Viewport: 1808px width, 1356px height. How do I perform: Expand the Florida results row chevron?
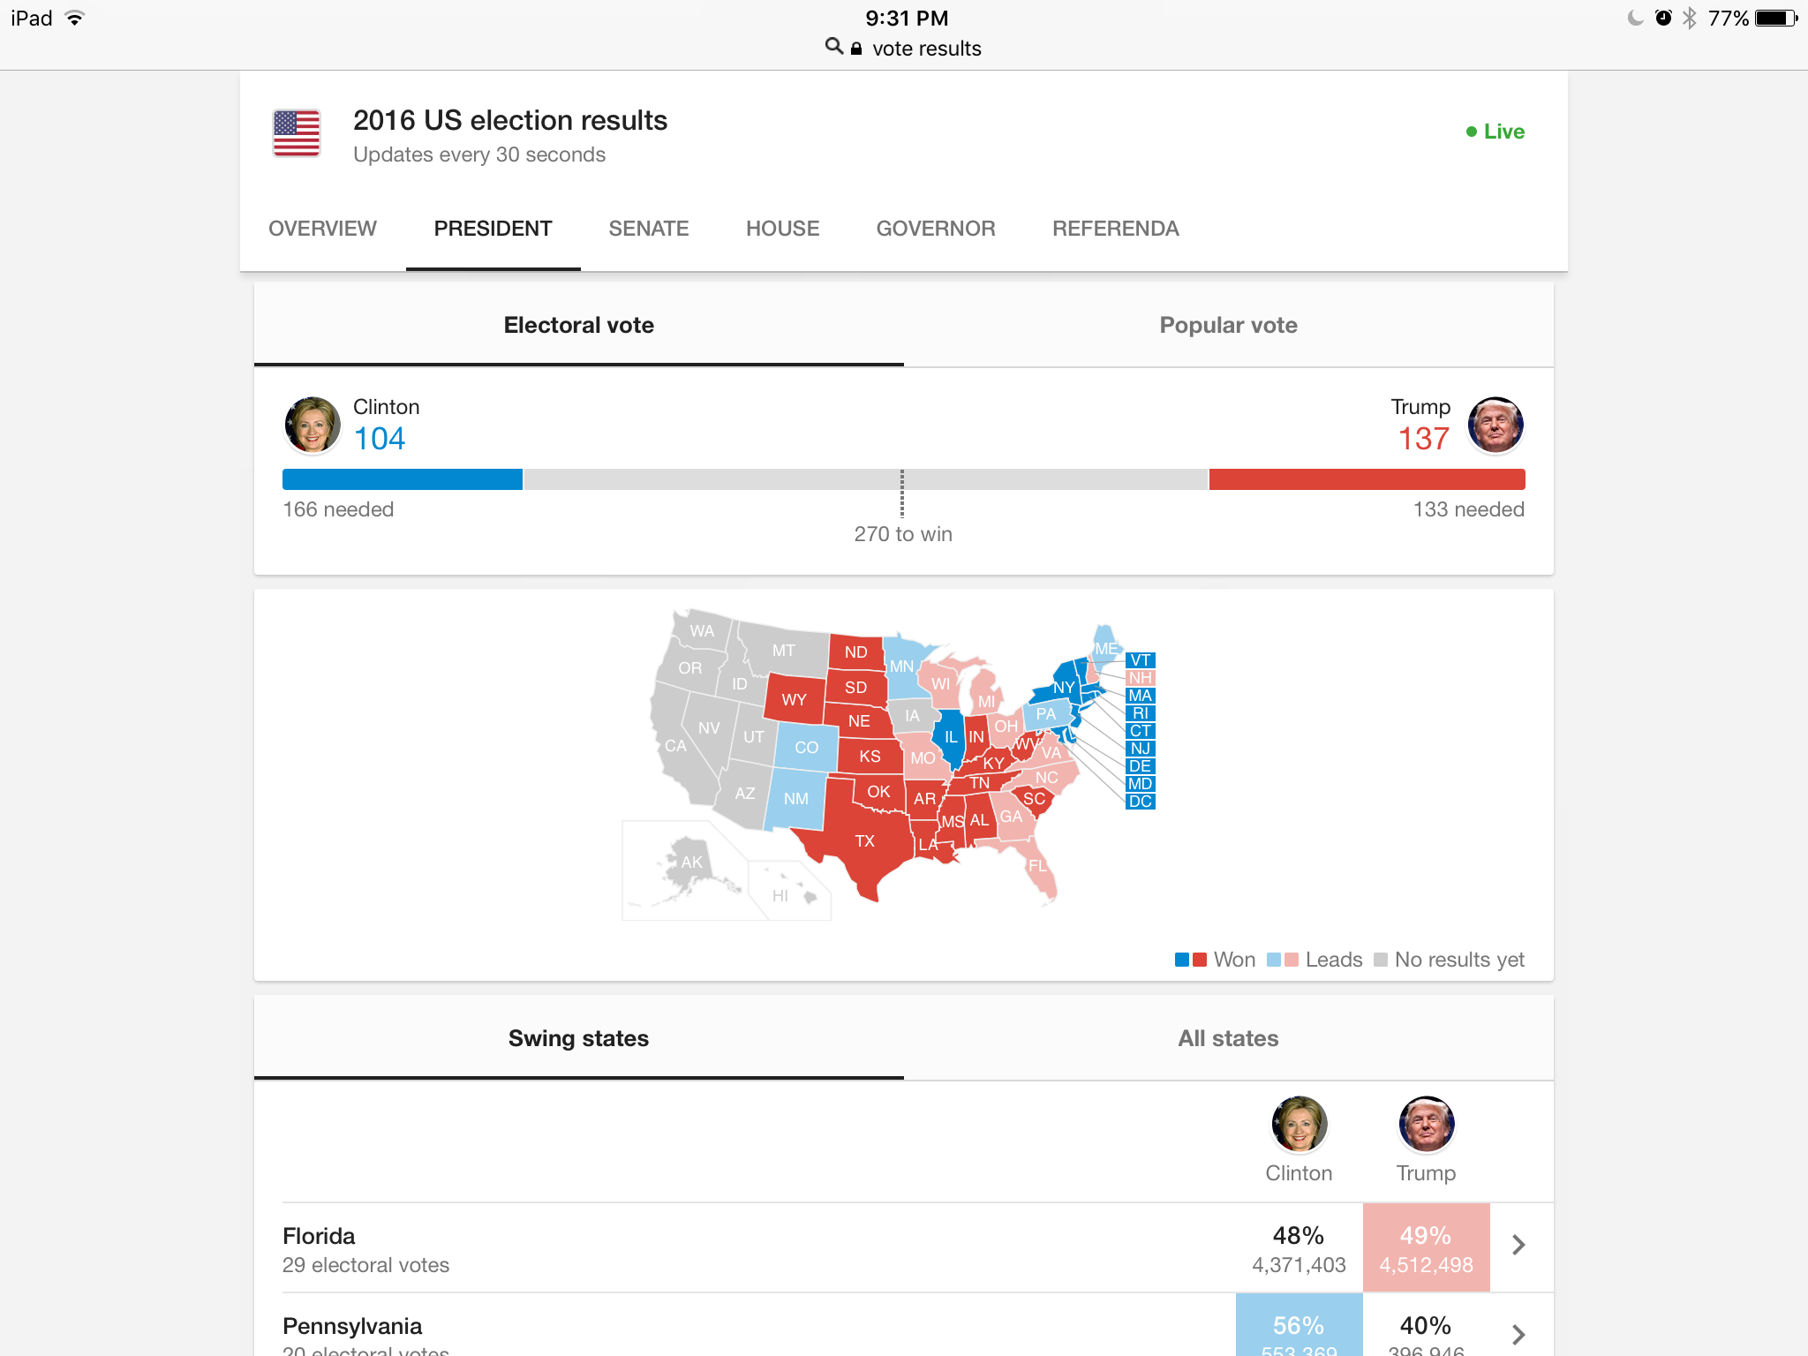(1518, 1245)
